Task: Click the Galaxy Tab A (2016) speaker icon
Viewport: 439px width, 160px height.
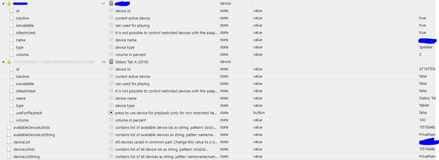Action: click(x=111, y=62)
